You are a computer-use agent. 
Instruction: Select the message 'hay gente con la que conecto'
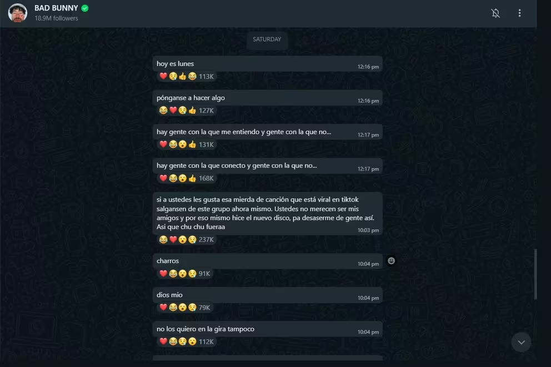tap(267, 166)
